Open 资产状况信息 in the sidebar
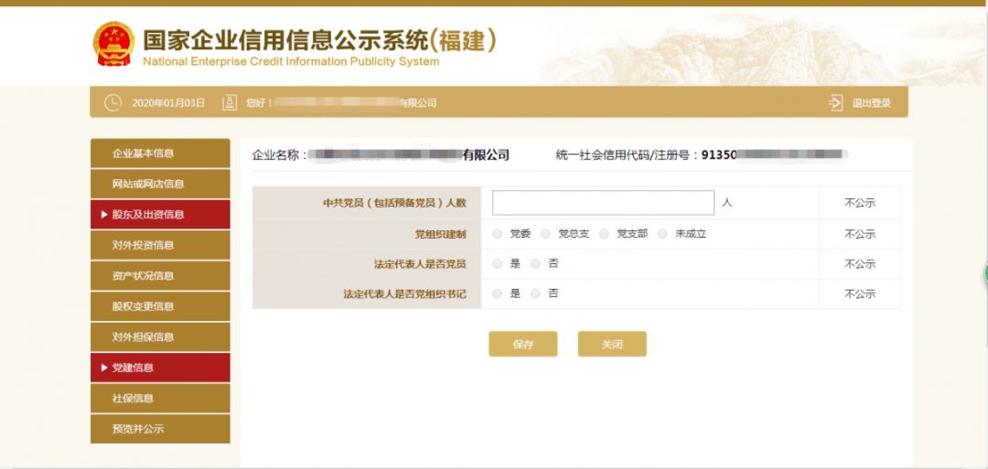 tap(160, 276)
